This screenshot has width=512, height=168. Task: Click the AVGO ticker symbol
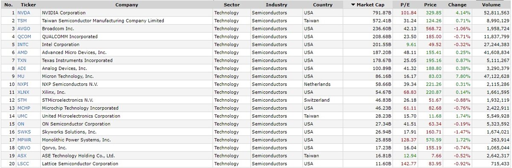(x=24, y=28)
